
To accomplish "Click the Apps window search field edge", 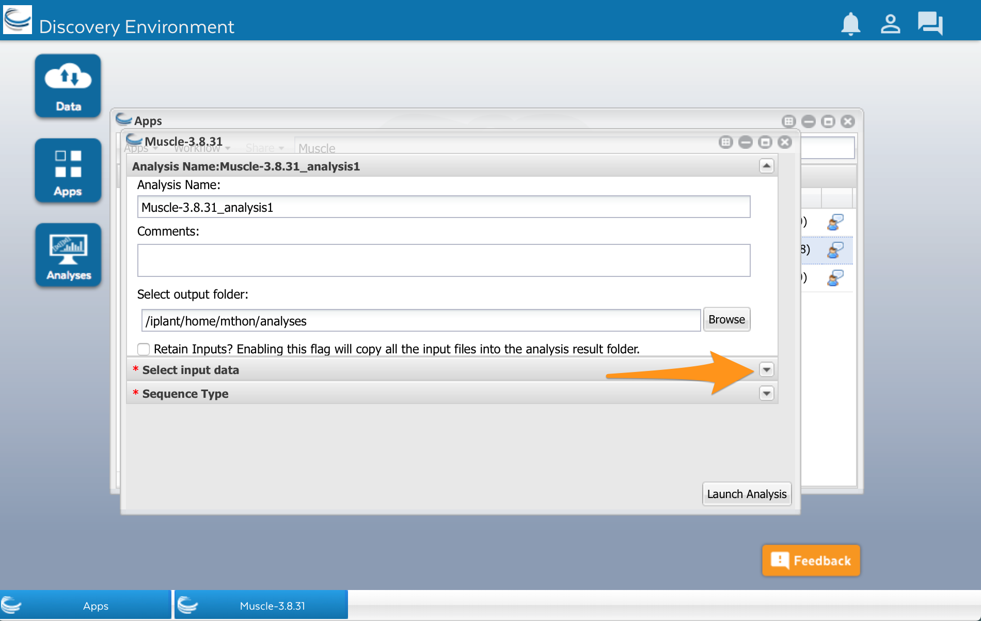I will [x=828, y=148].
